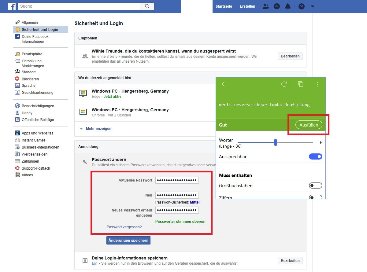Viewport: 367px width, 272px height.
Task: Open the help question mark icon
Action: (x=302, y=6)
